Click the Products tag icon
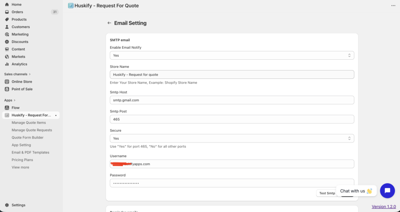400x212 pixels. pos(7,19)
